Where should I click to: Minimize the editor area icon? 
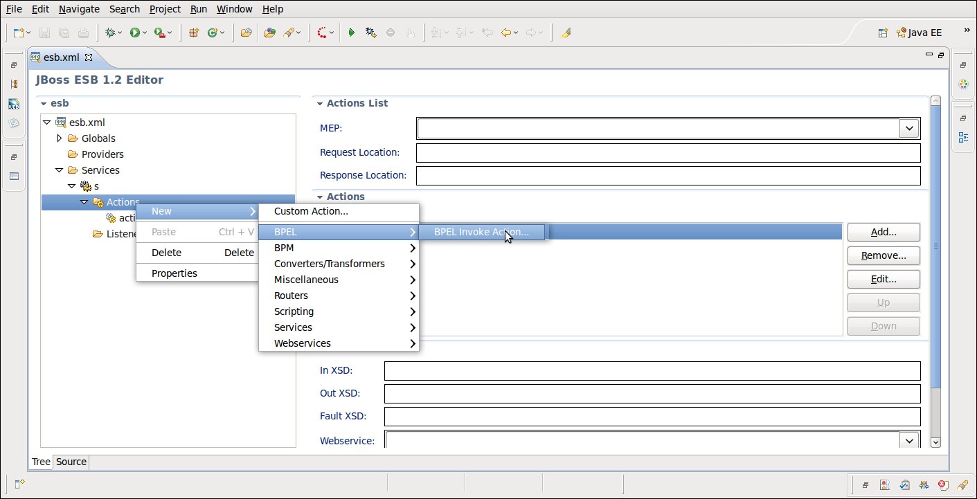(x=929, y=55)
